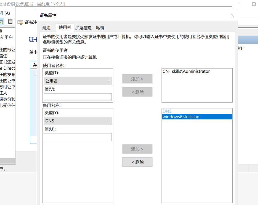Open the 操作(A) menu
Screen dimensions: 258x205
point(5,13)
